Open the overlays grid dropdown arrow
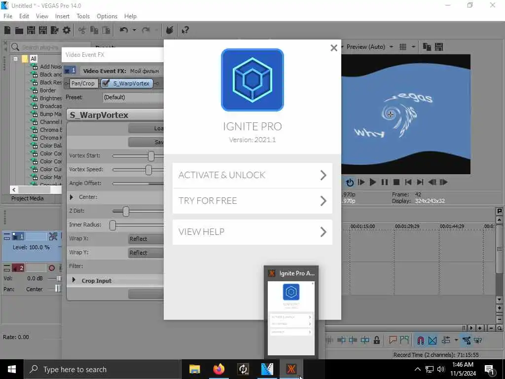 pos(414,47)
